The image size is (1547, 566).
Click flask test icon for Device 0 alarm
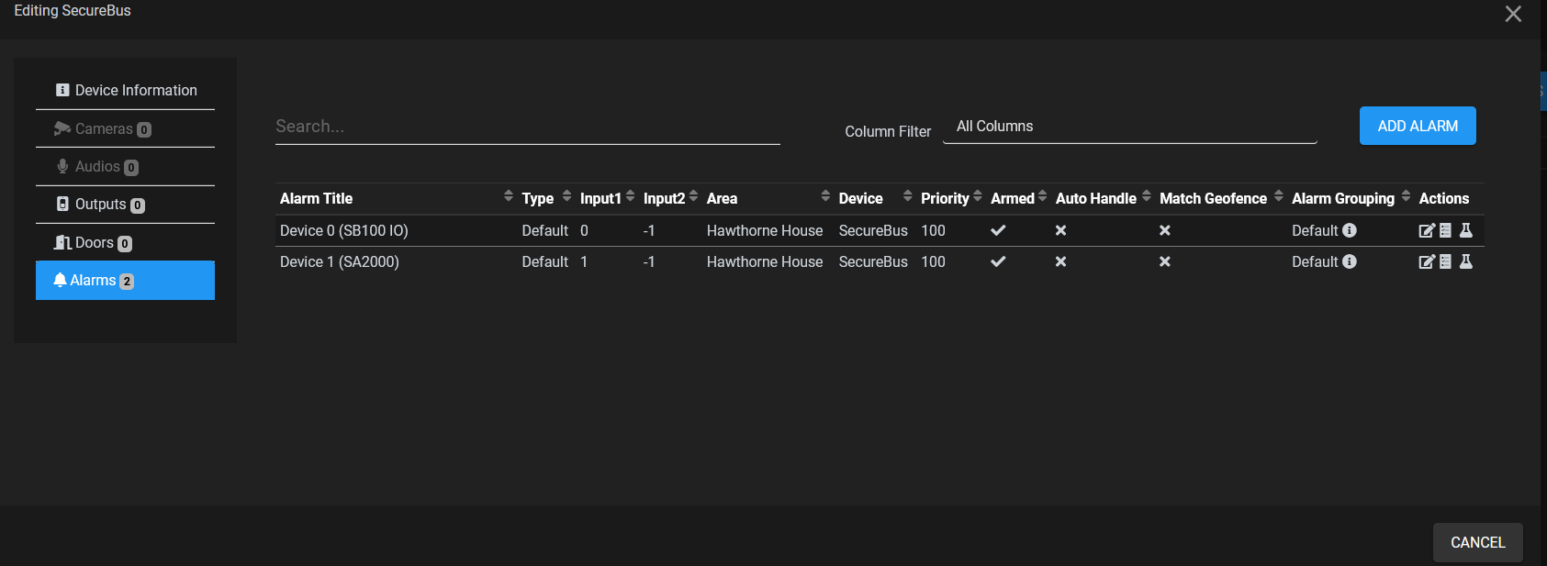(x=1466, y=231)
